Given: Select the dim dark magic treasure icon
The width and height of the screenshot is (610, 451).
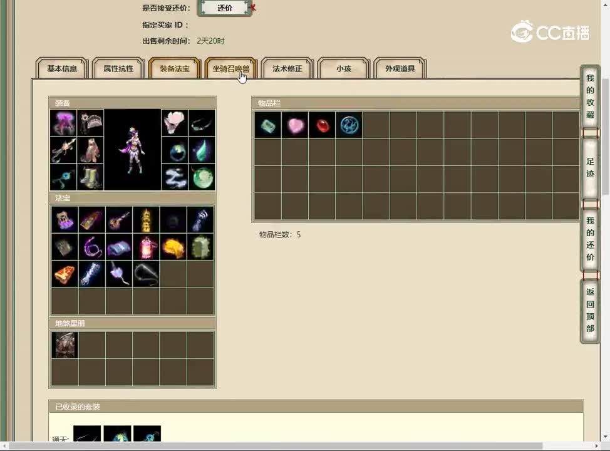Looking at the screenshot, I should tap(173, 219).
